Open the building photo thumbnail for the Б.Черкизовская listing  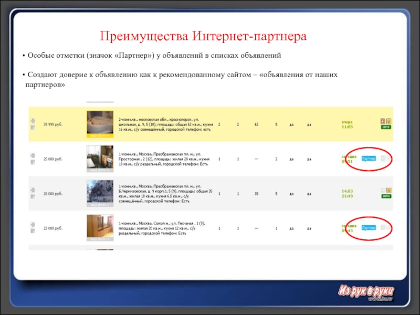click(x=100, y=193)
